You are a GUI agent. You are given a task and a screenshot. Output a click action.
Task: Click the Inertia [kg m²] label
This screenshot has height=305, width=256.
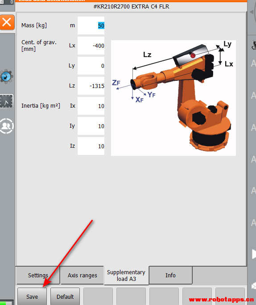[x=41, y=106]
